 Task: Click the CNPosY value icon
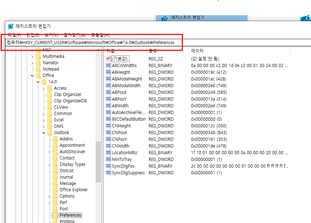pos(108,139)
